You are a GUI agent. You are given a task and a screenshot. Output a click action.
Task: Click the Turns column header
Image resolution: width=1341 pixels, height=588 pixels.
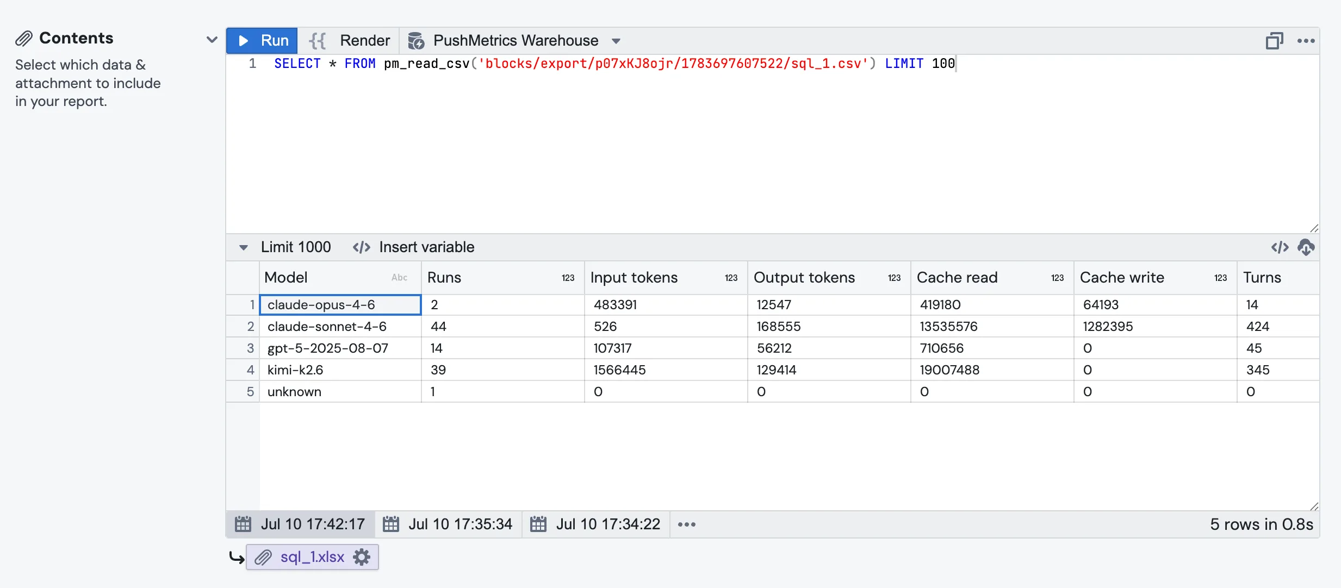(x=1278, y=278)
